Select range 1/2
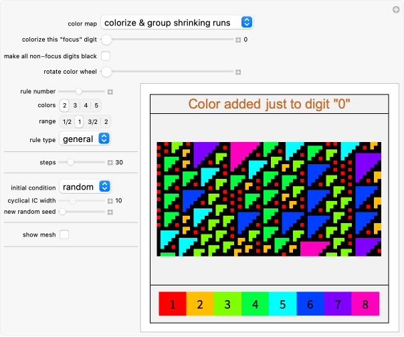The width and height of the screenshot is (404, 337). 67,122
